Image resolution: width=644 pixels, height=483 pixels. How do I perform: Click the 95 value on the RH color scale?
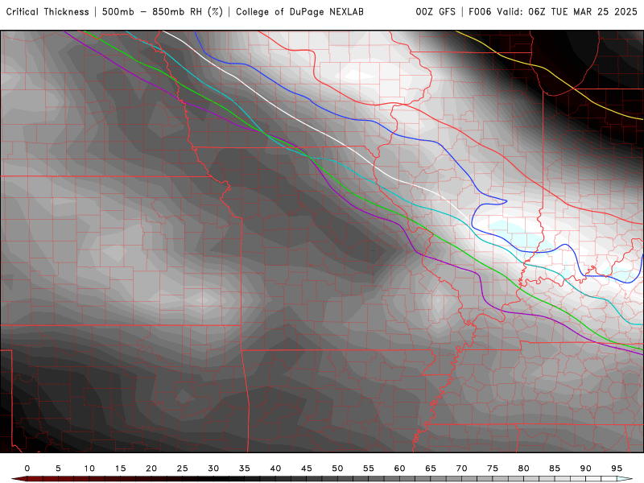(x=617, y=469)
